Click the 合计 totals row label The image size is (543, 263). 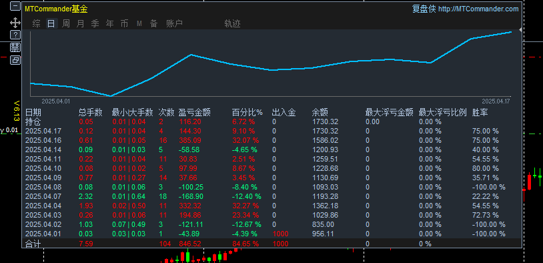click(x=33, y=244)
